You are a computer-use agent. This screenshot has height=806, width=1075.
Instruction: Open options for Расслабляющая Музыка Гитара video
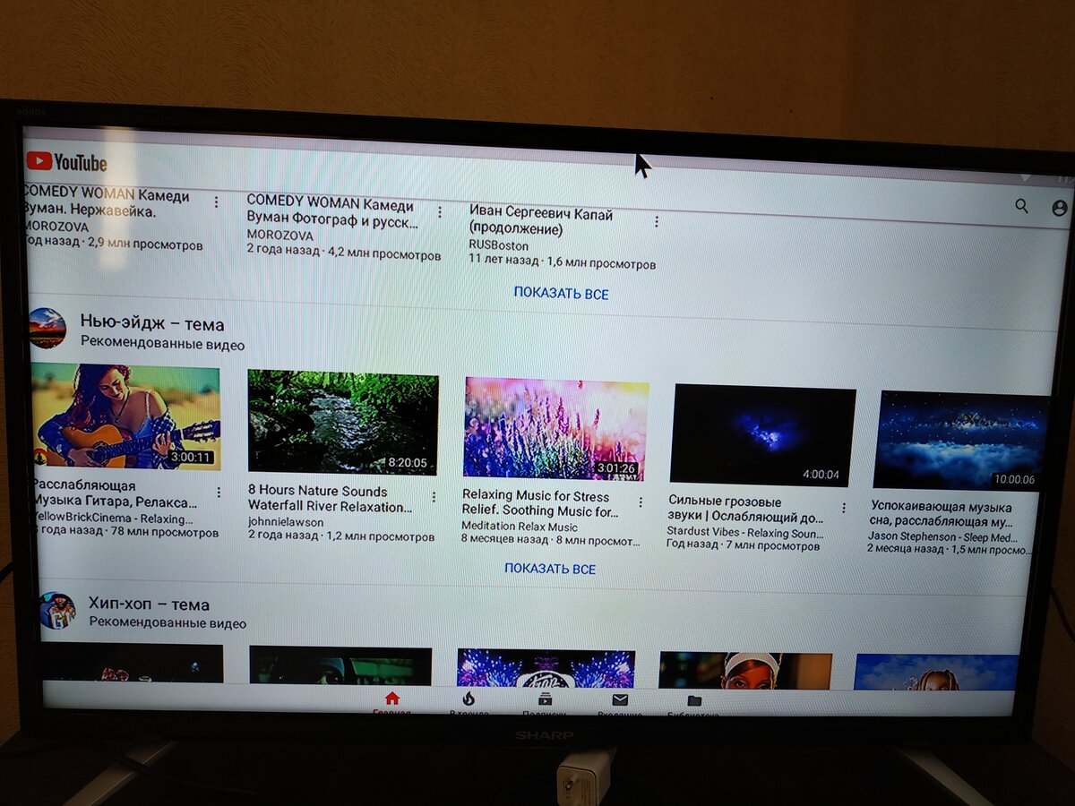[218, 493]
